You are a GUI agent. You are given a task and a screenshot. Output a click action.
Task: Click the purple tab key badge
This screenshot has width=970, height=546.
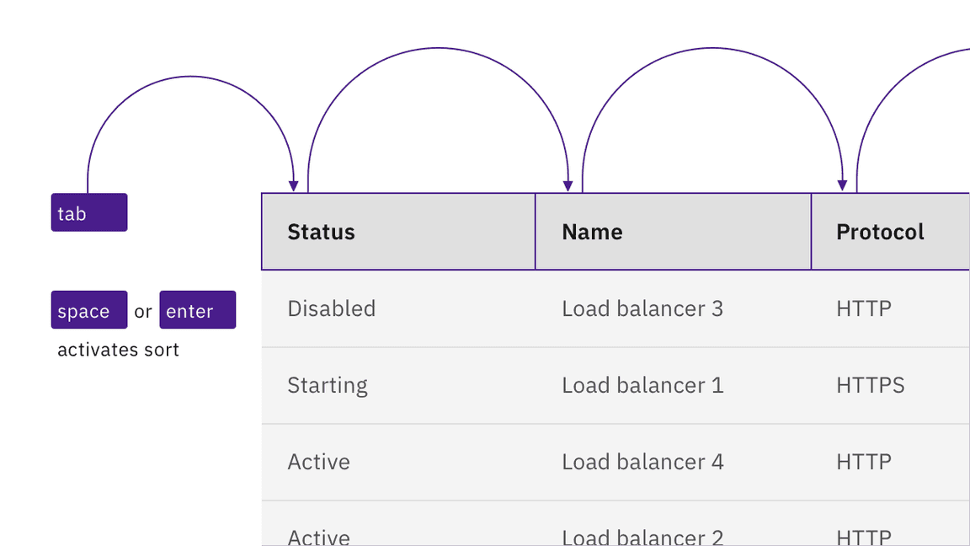point(88,212)
